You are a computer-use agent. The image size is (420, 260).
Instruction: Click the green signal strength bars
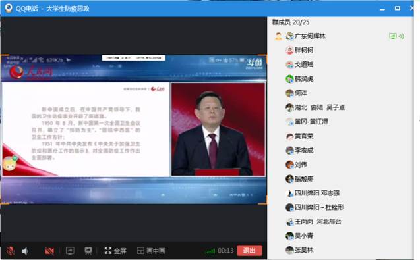[x=210, y=251]
